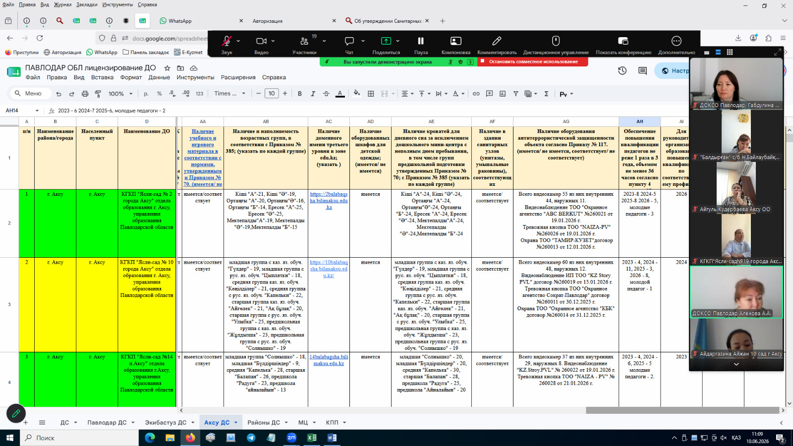Viewport: 793px width, 446px height.
Task: Toggle Zoom video (Видео) on
Action: [261, 45]
